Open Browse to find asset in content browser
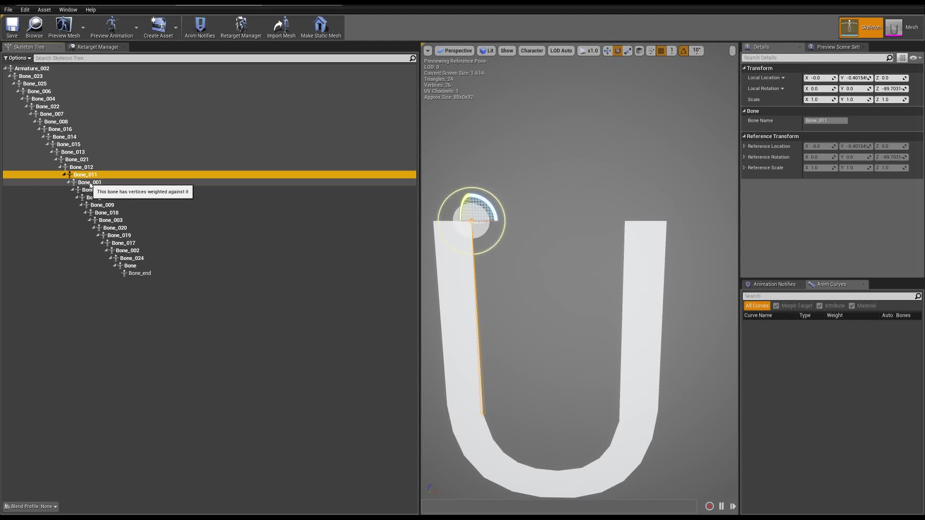 tap(34, 27)
